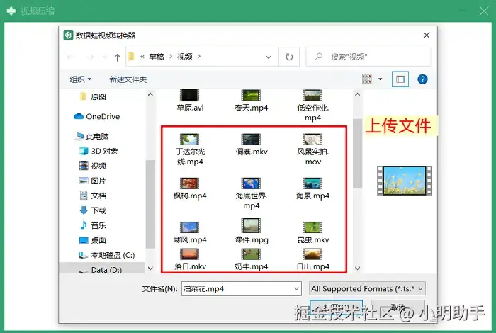Select the 春天.mp4 video file

coord(251,101)
